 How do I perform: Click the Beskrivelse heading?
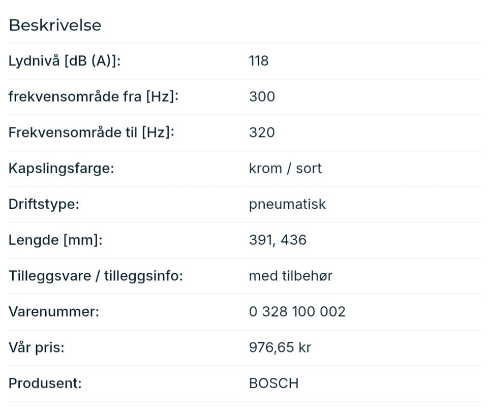coord(55,25)
